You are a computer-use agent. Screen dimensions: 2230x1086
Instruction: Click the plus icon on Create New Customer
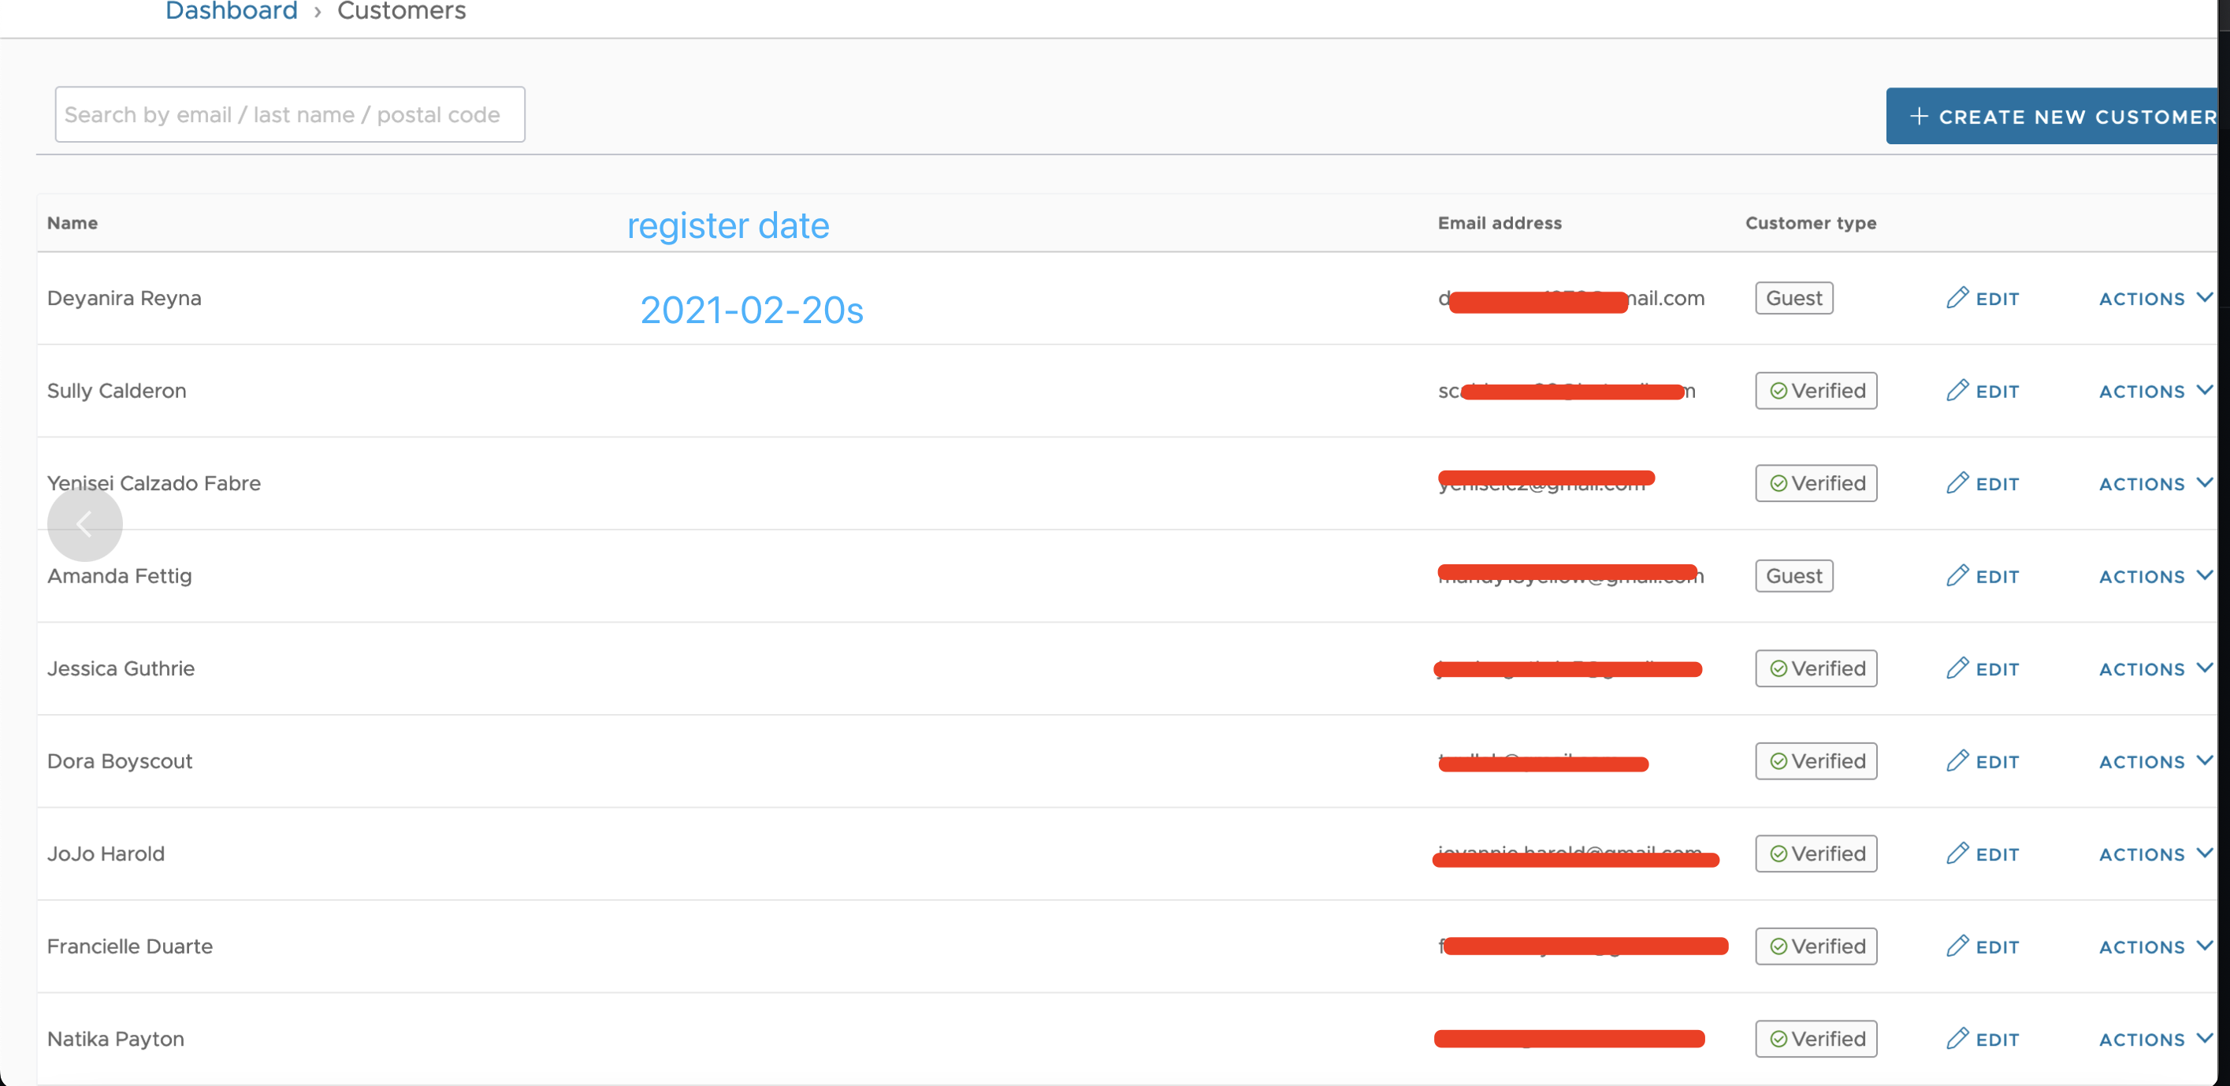click(1921, 116)
